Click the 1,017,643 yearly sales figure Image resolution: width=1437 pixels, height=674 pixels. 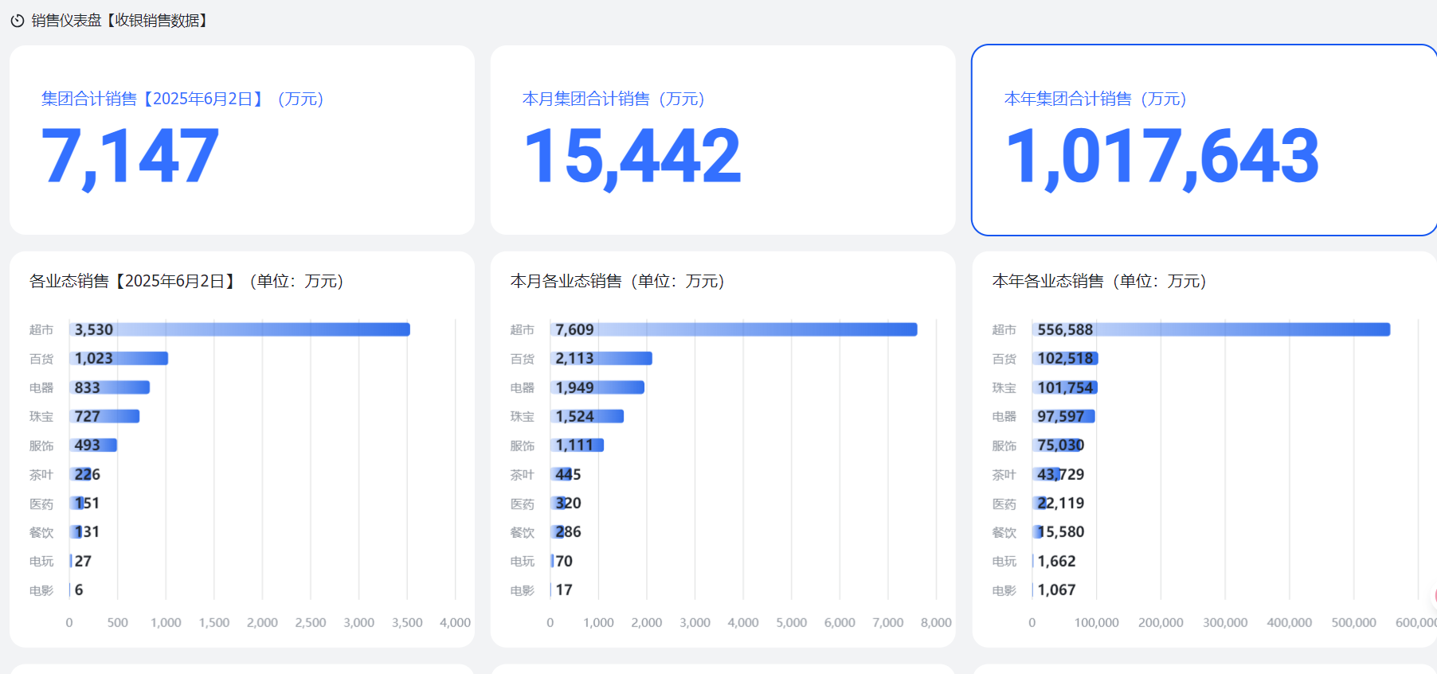[1161, 157]
